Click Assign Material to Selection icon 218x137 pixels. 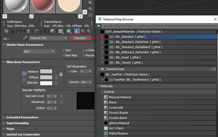(20, 31)
